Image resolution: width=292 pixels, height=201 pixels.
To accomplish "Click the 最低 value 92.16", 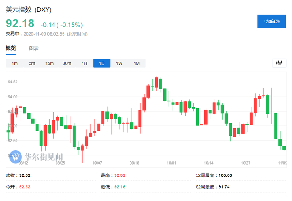I will (x=120, y=187).
